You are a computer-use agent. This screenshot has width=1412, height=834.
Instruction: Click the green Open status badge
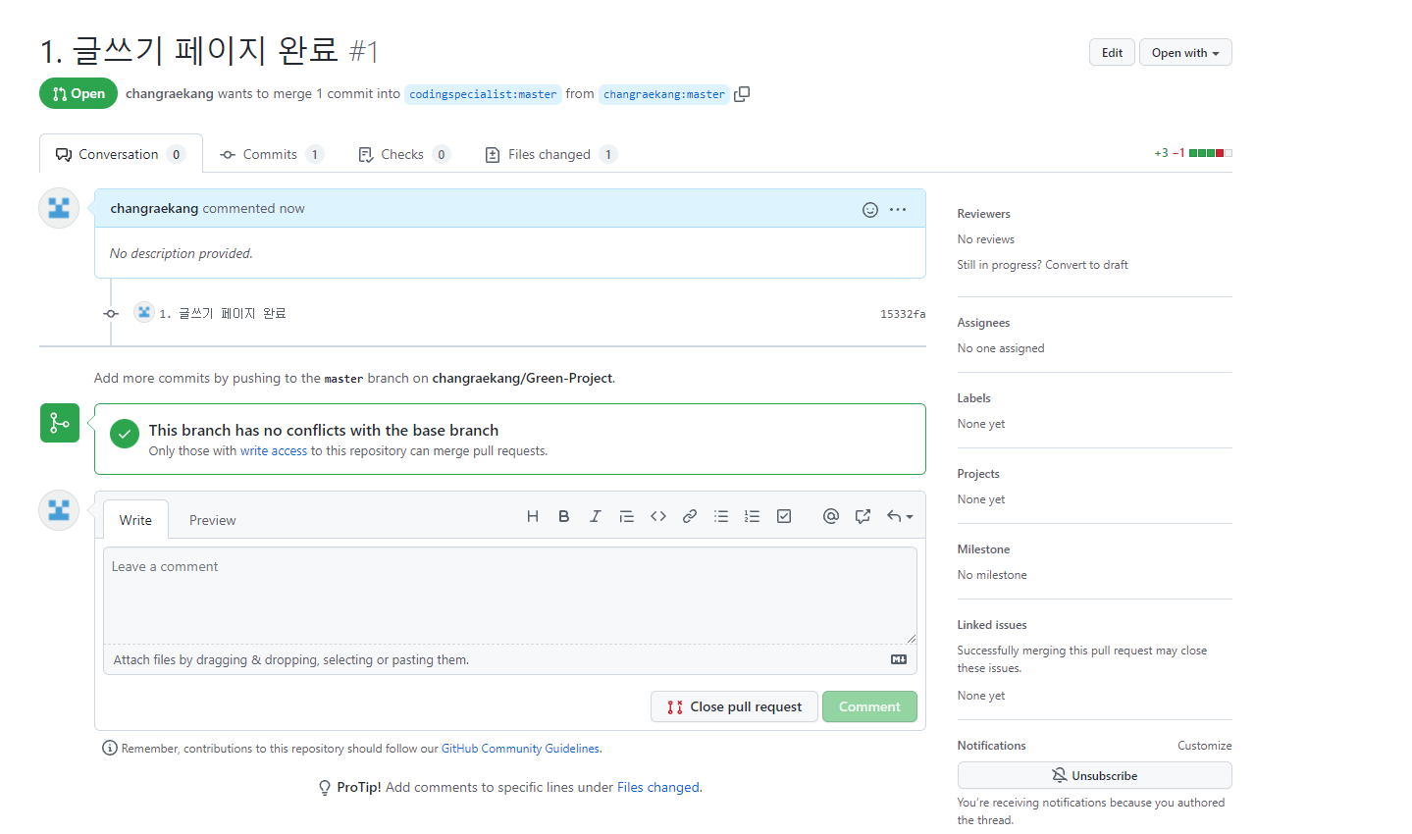[78, 93]
